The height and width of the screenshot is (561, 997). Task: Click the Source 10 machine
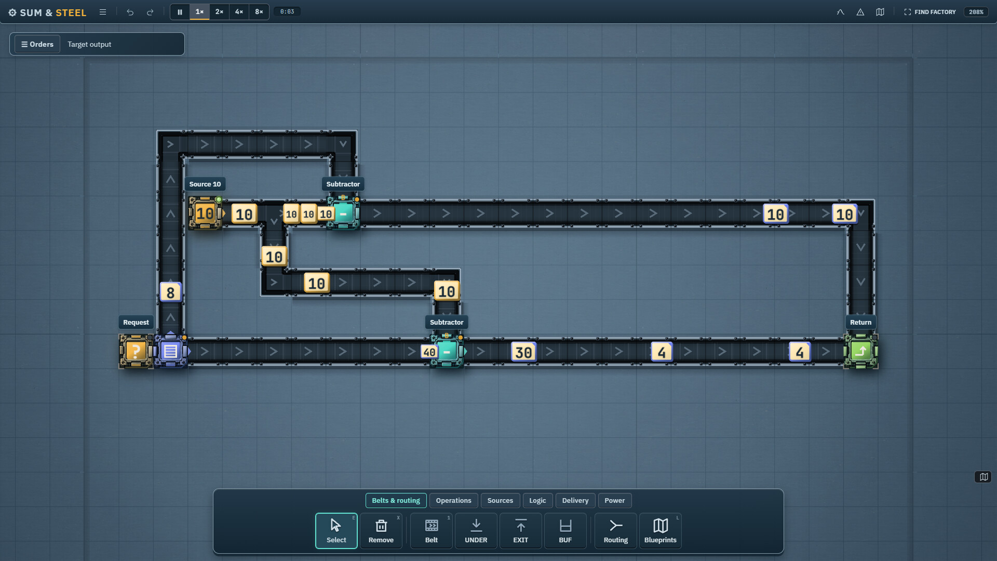pyautogui.click(x=205, y=213)
